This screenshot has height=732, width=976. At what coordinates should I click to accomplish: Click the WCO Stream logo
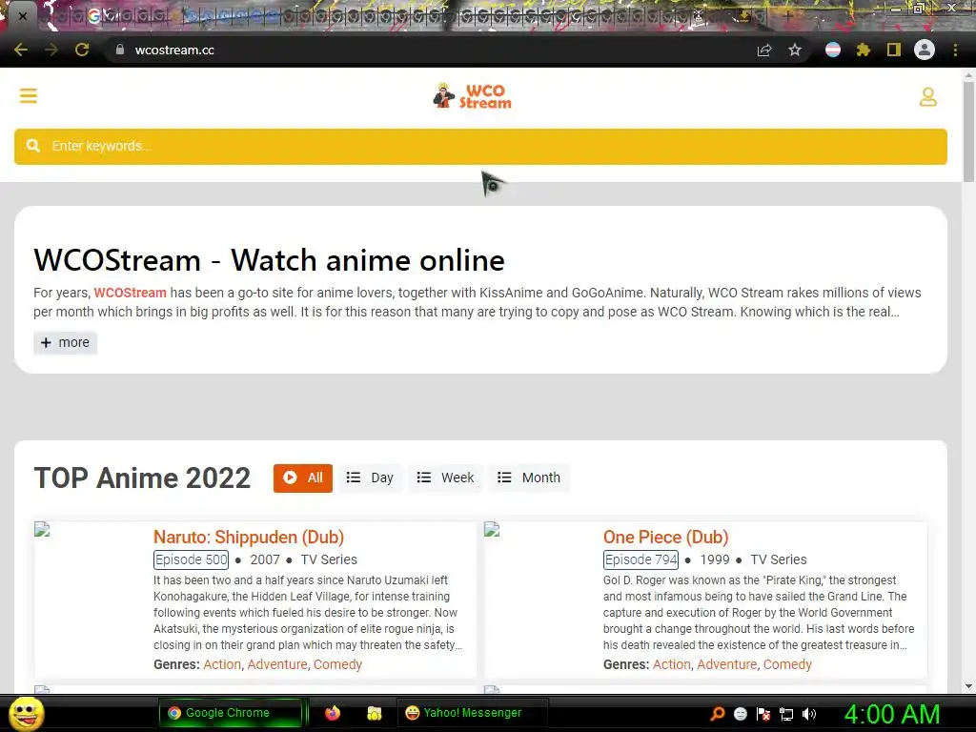pyautogui.click(x=473, y=96)
